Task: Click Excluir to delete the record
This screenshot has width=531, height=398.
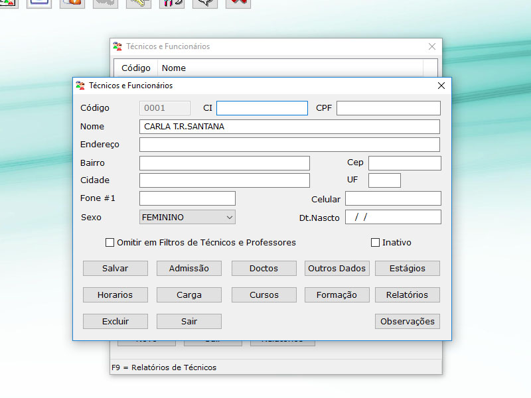Action: click(x=115, y=322)
